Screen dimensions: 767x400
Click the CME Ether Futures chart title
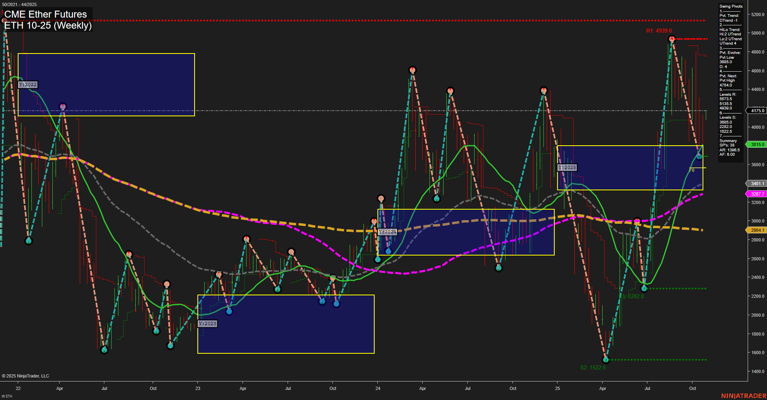(46, 14)
